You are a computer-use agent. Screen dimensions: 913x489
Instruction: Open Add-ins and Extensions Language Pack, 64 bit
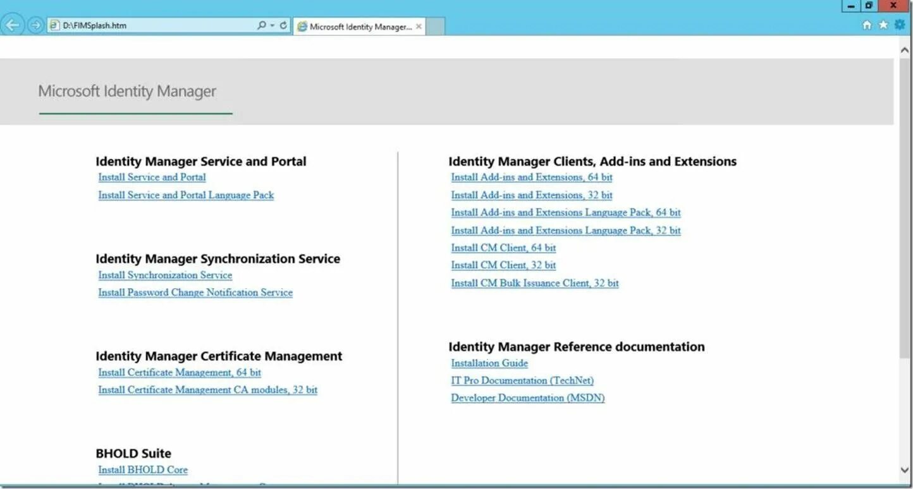[x=566, y=213]
